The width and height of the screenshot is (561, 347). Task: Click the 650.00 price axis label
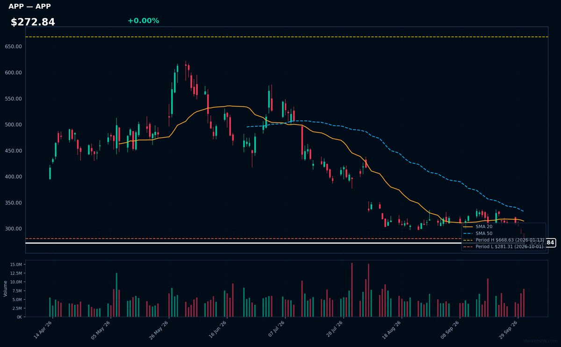click(14, 47)
